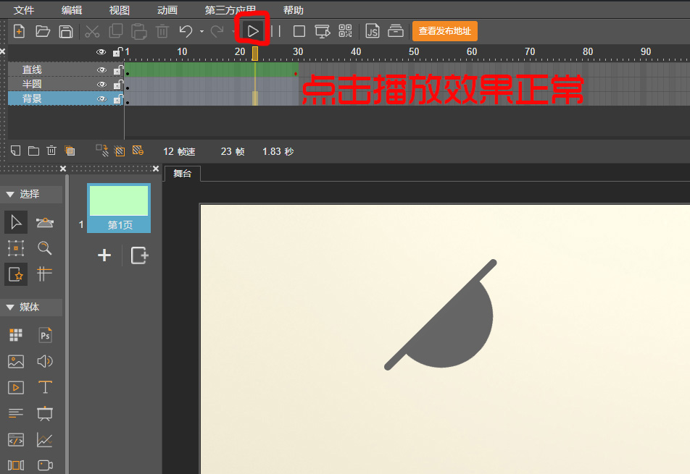Click the toolbar icon right of JS
This screenshot has height=474, width=690.
[x=396, y=31]
